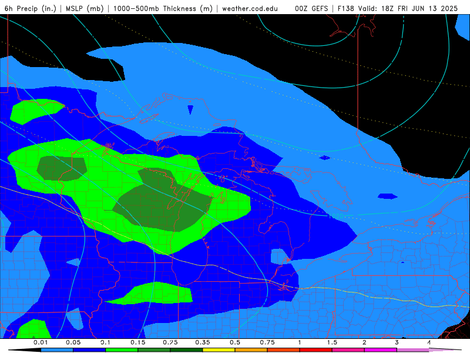This screenshot has width=470, height=353.
Task: Select the light purple 3 inch legend swatch
Action: pos(413,350)
